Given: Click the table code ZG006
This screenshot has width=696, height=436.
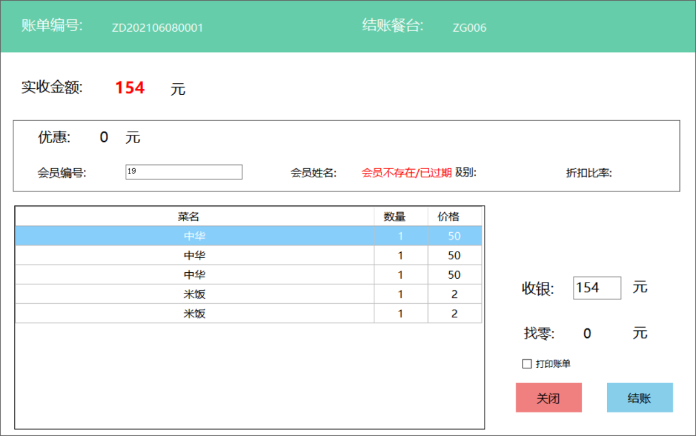Looking at the screenshot, I should [469, 28].
